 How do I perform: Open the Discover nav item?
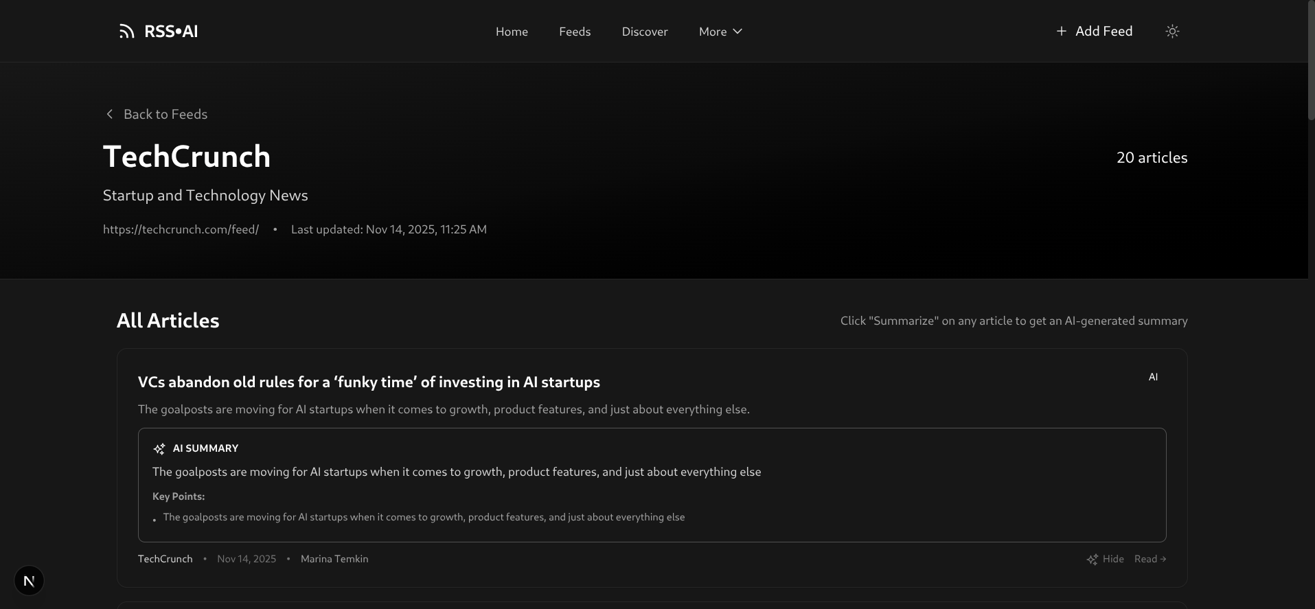point(645,32)
